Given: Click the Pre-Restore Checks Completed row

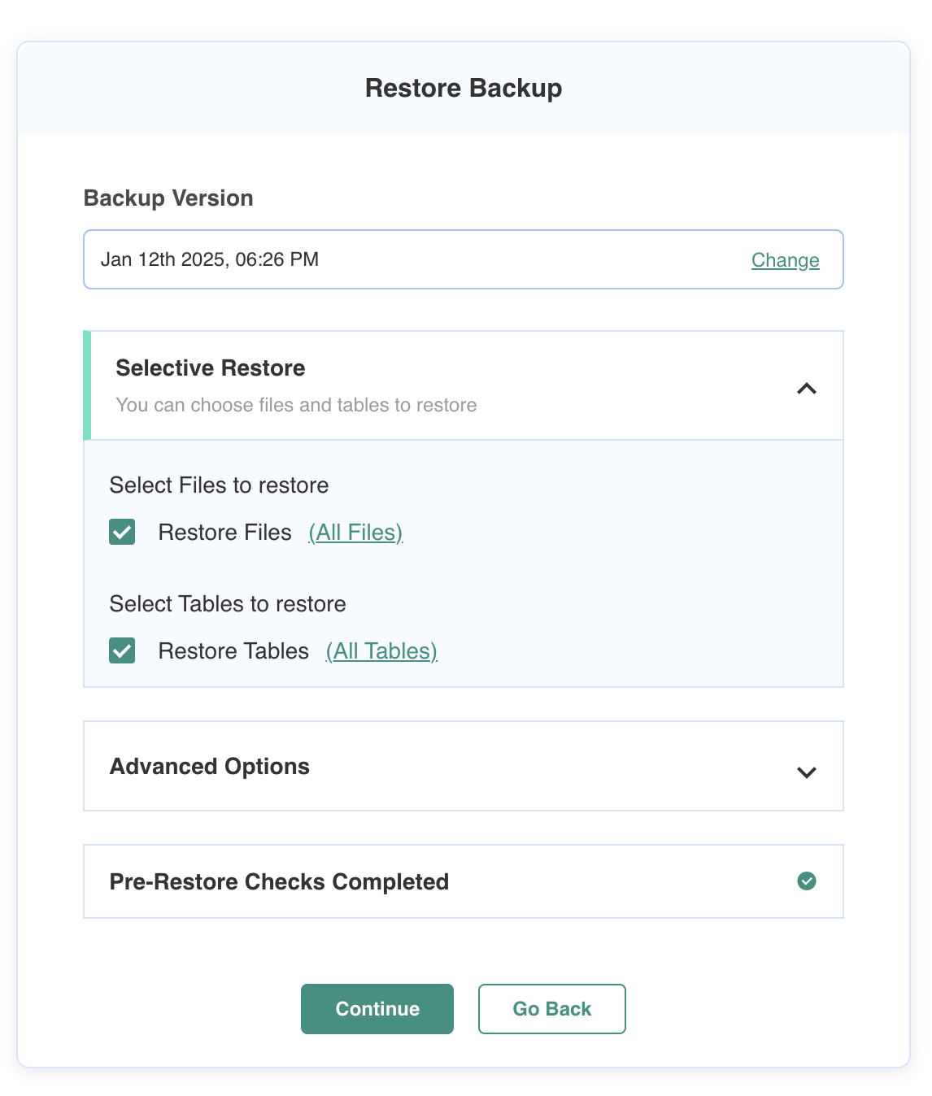Looking at the screenshot, I should (464, 881).
